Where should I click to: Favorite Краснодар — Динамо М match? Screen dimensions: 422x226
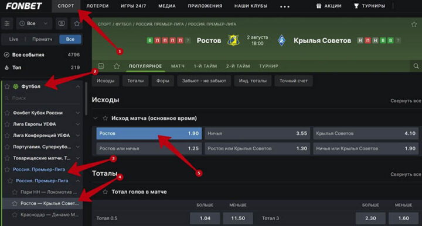(x=15, y=215)
